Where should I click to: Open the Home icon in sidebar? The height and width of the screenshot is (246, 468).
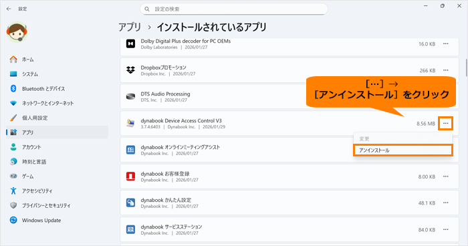tap(13, 59)
